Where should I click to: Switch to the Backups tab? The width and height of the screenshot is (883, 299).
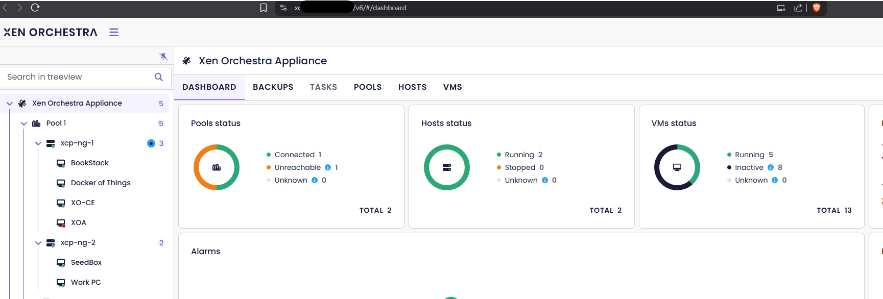(273, 87)
